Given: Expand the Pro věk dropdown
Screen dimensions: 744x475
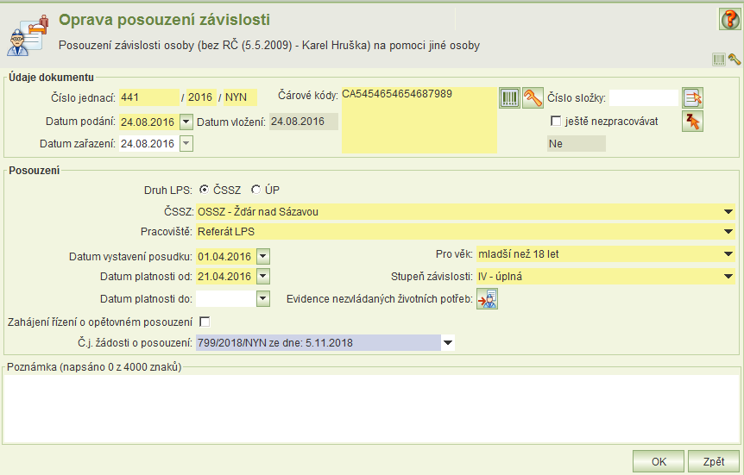Looking at the screenshot, I should pos(728,254).
